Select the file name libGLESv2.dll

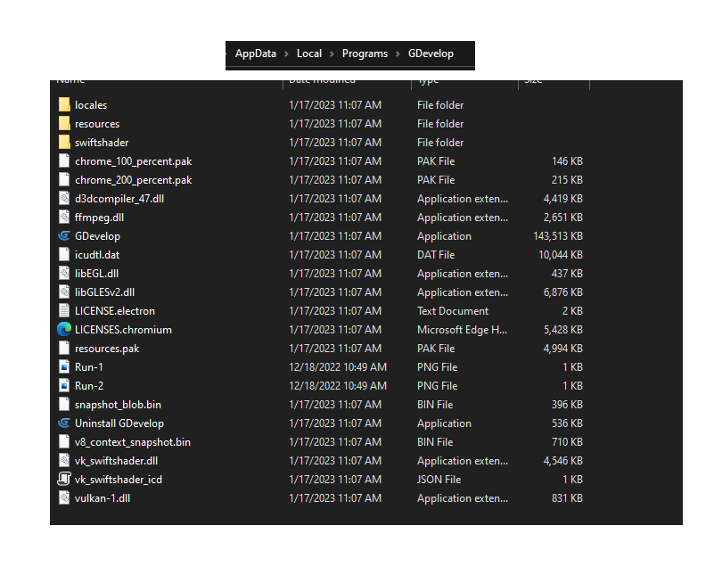pyautogui.click(x=104, y=292)
